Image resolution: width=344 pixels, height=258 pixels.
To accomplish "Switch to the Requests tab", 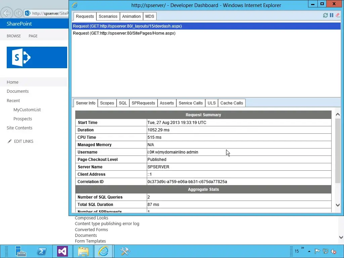I will pyautogui.click(x=85, y=16).
